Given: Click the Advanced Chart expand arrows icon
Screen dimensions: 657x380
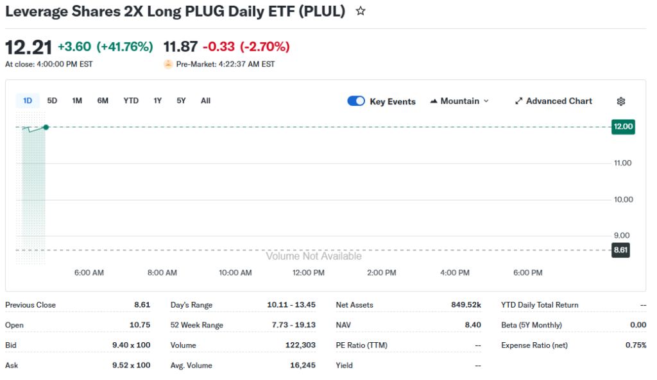Looking at the screenshot, I should pos(519,101).
